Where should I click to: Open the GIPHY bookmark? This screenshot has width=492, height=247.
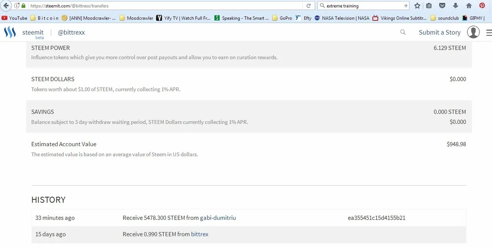473,18
